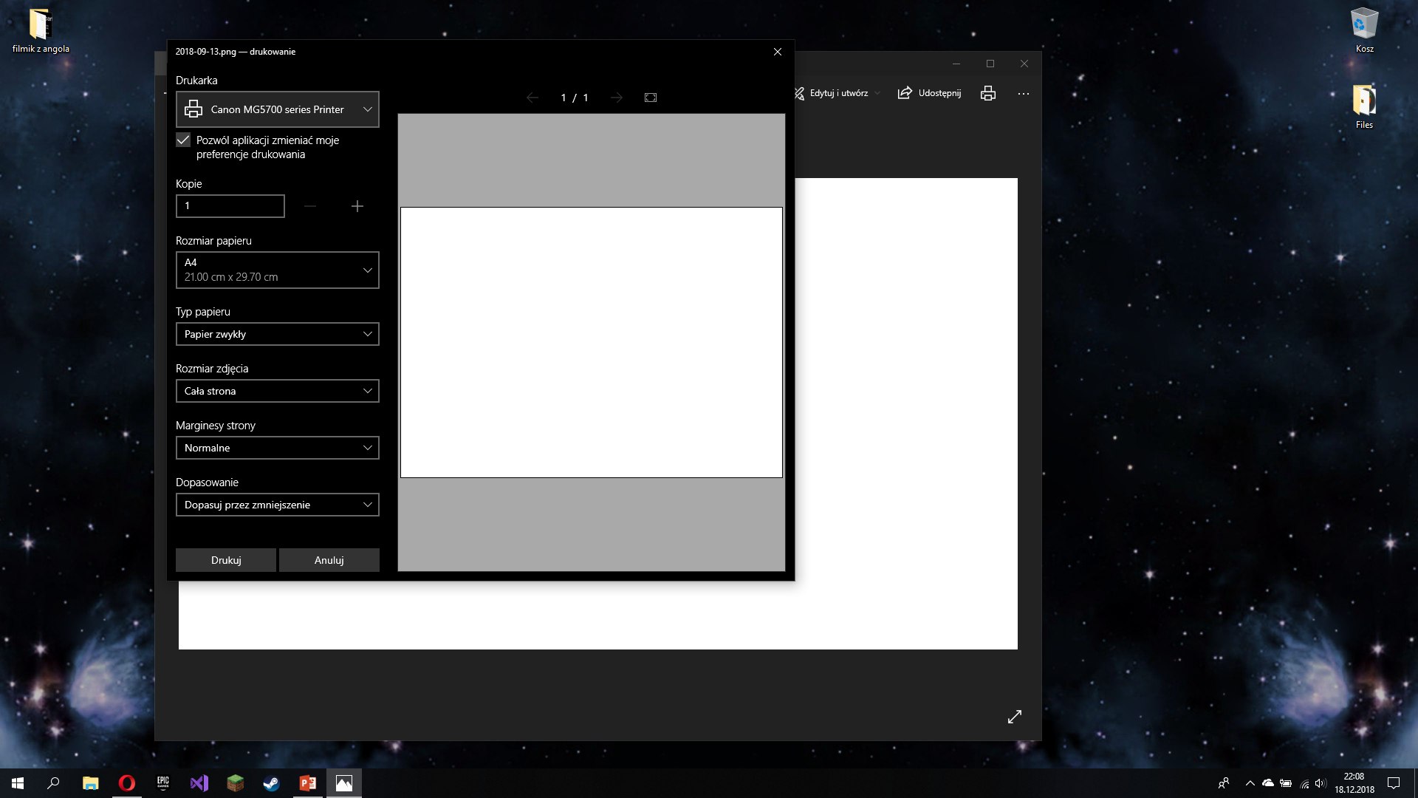Click the Drukuj button
Viewport: 1418px width, 798px height.
[225, 559]
